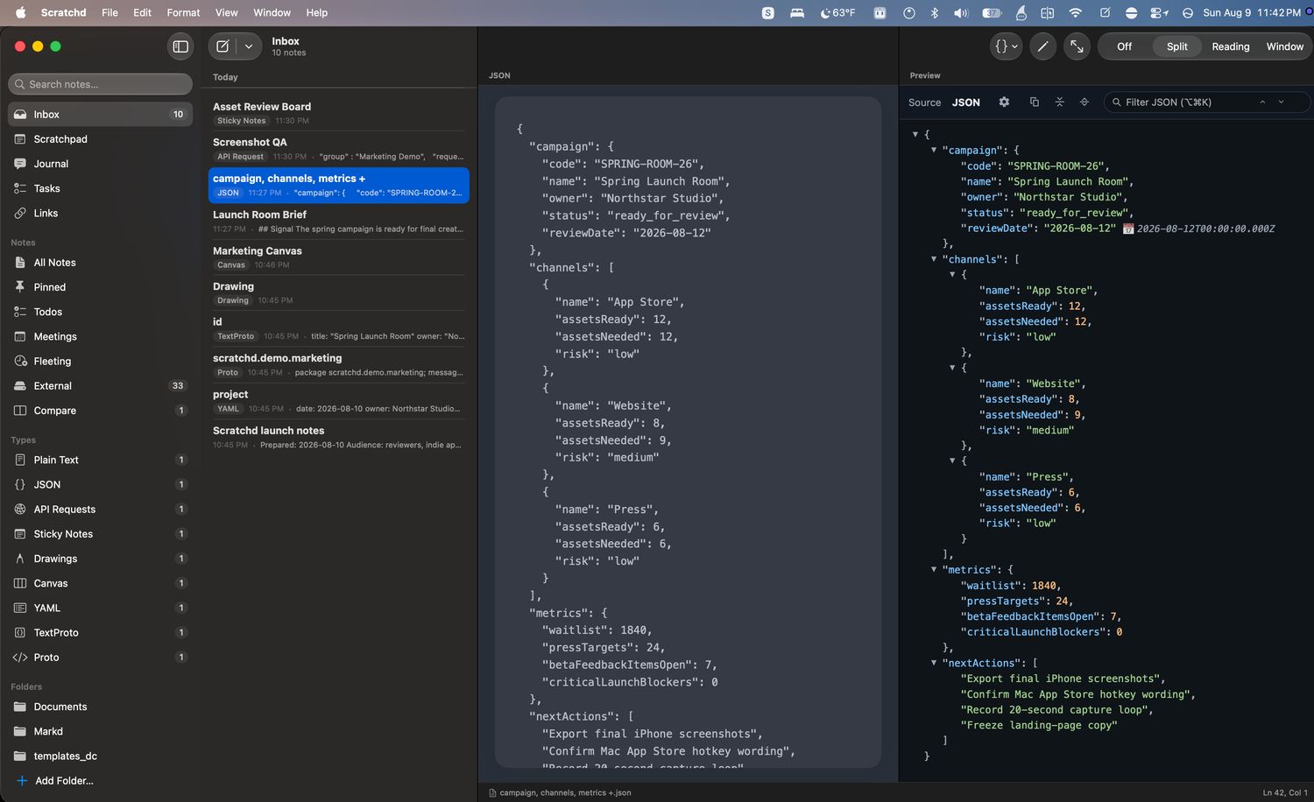
Task: Open Scratchpad in the sidebar
Action: (101, 139)
